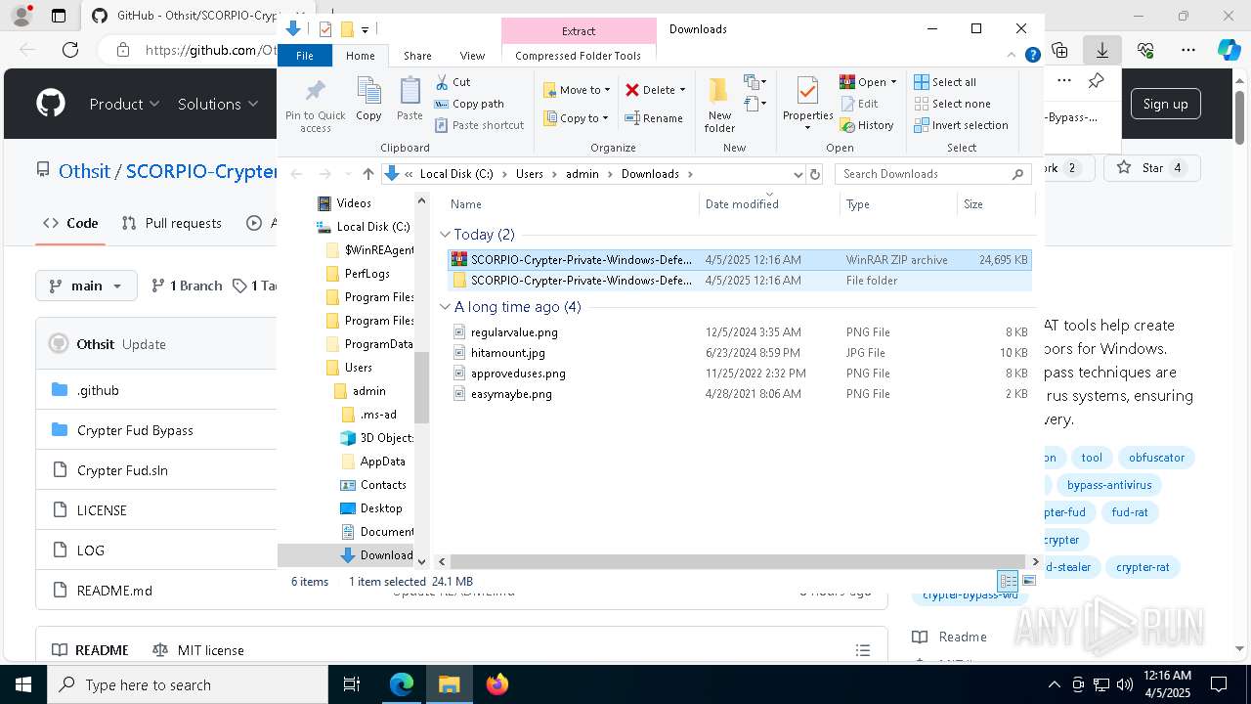Image resolution: width=1251 pixels, height=704 pixels.
Task: Open the Delete dropdown arrow
Action: 682,90
